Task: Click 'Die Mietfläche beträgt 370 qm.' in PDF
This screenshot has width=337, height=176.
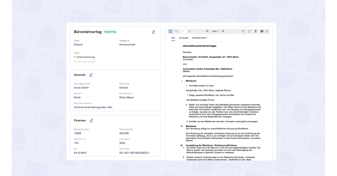Action: click(x=201, y=100)
